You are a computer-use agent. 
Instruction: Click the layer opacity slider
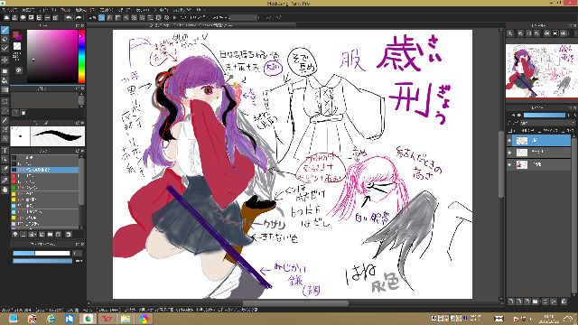[x=544, y=116]
